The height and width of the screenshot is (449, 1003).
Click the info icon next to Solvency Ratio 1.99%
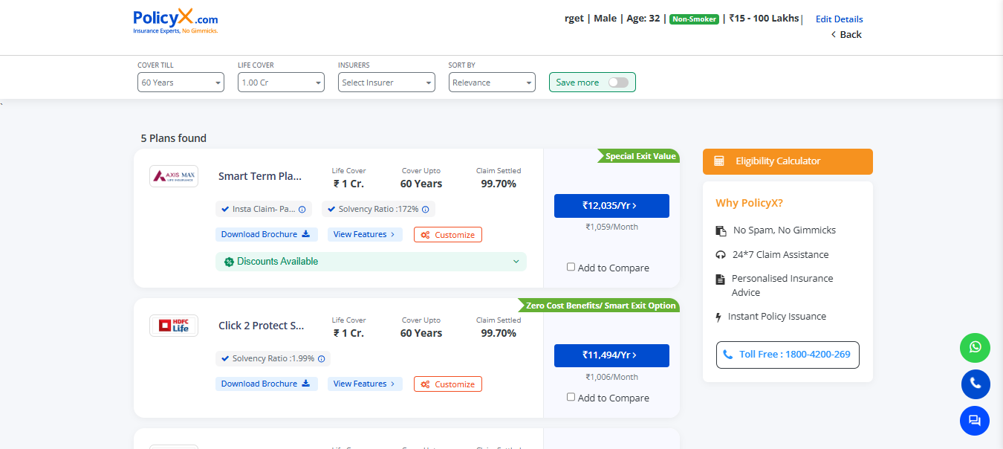coord(320,358)
